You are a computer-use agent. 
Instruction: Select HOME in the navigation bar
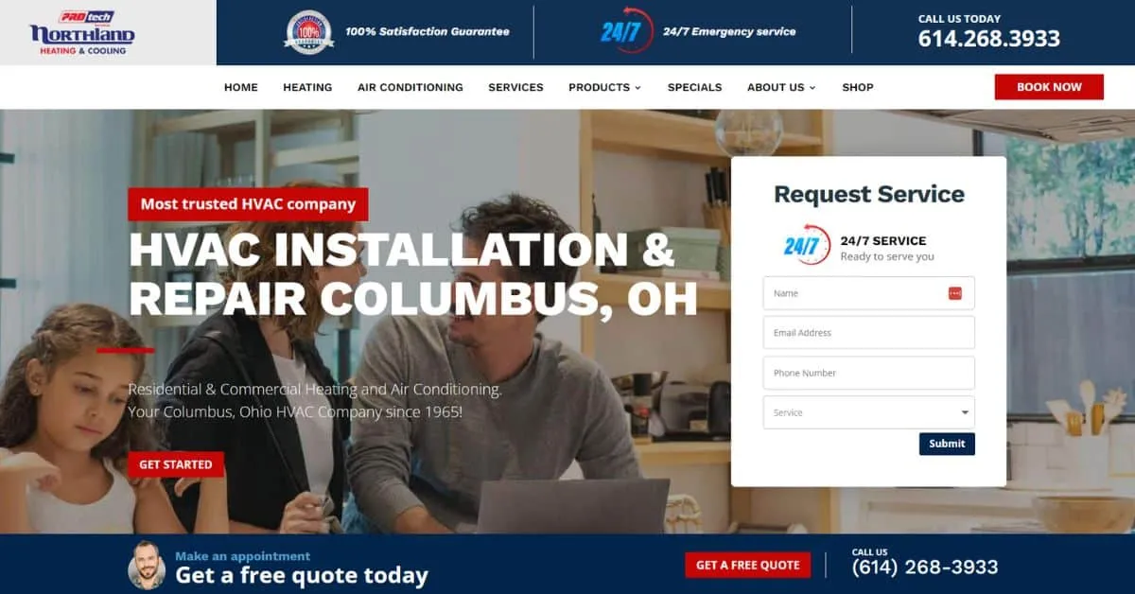tap(241, 87)
